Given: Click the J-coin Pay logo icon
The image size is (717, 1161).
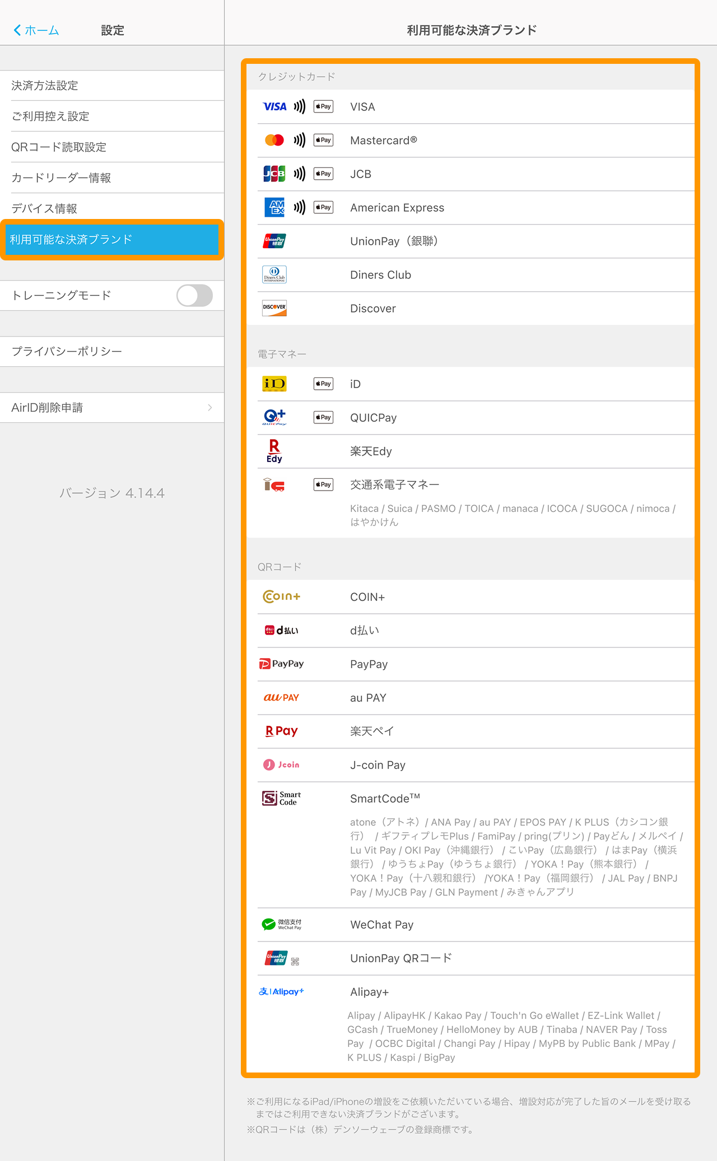Looking at the screenshot, I should point(281,764).
